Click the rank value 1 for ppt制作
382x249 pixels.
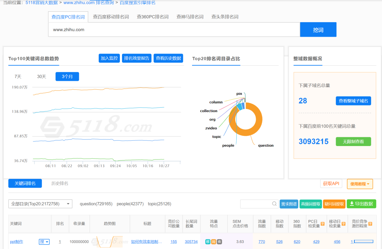pos(60,242)
